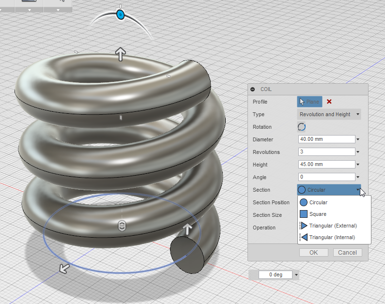385x304 pixels.
Task: Edit the Angle field value 0
Action: [x=326, y=177]
